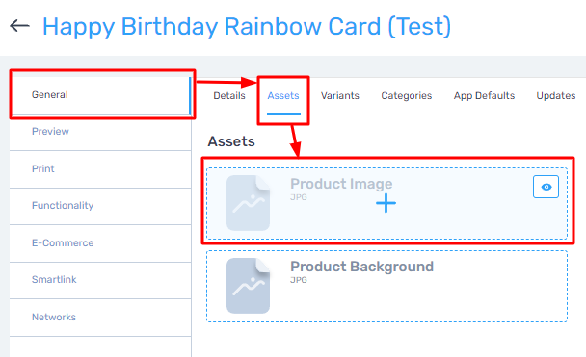
Task: Go to the Networks section
Action: pyautogui.click(x=100, y=318)
